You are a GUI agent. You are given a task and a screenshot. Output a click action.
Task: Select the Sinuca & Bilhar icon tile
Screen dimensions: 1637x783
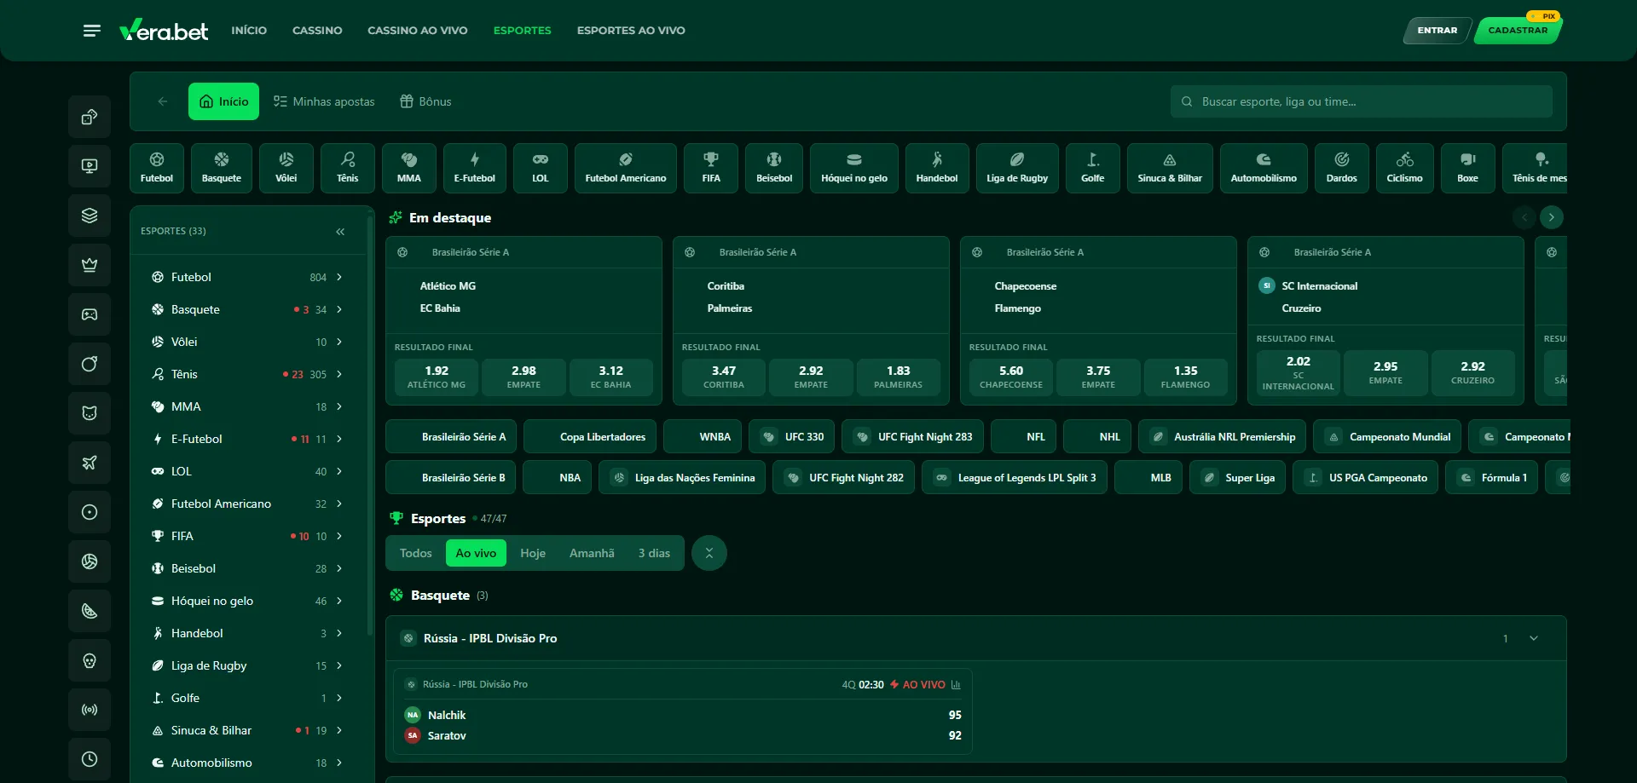(x=1170, y=168)
